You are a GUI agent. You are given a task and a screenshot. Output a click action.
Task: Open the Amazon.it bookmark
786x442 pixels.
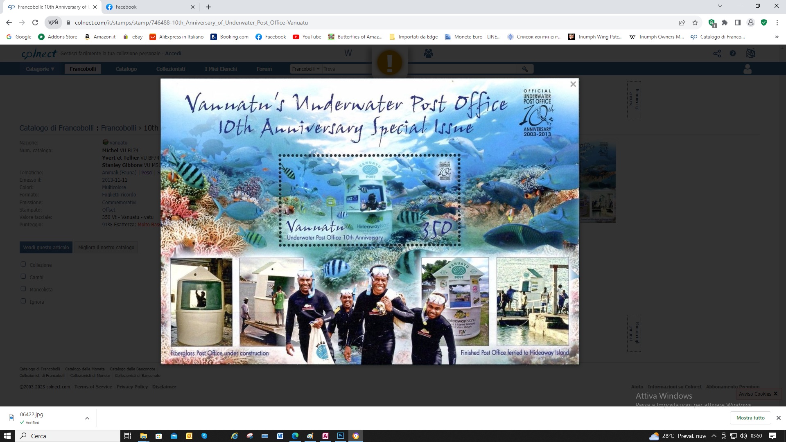(100, 37)
